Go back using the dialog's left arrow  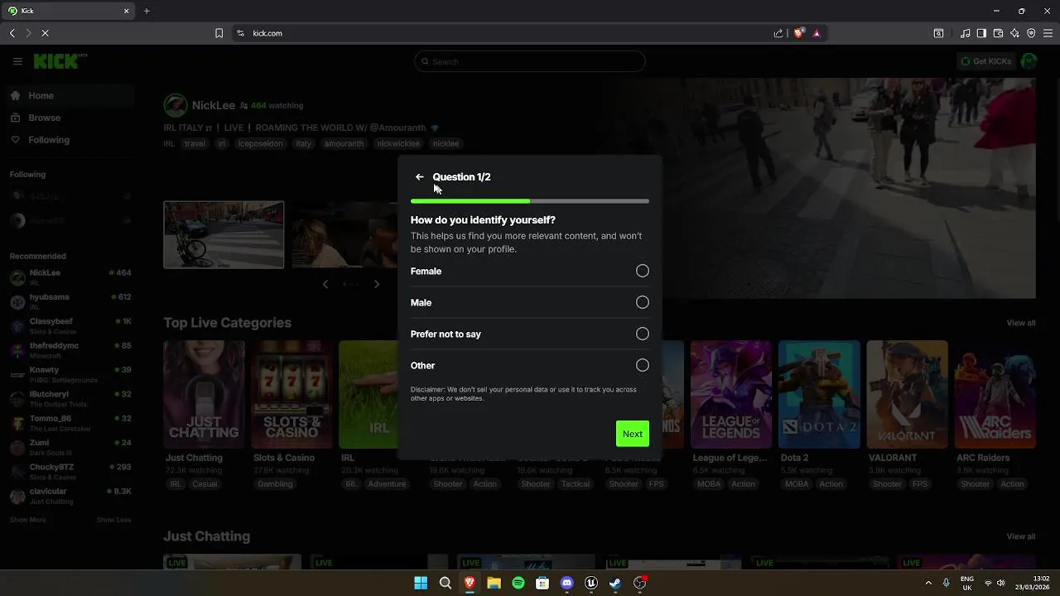click(x=419, y=177)
